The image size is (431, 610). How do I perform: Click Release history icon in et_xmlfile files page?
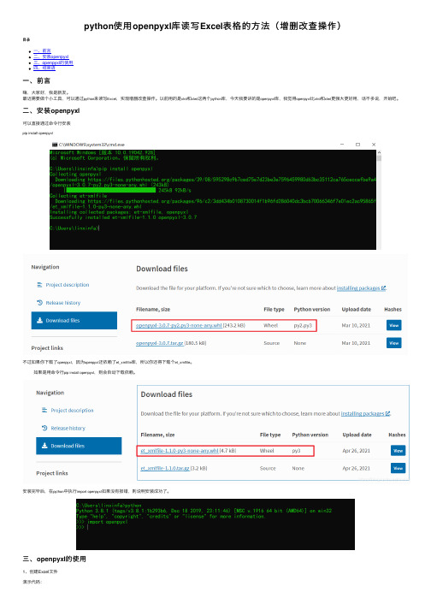44,428
